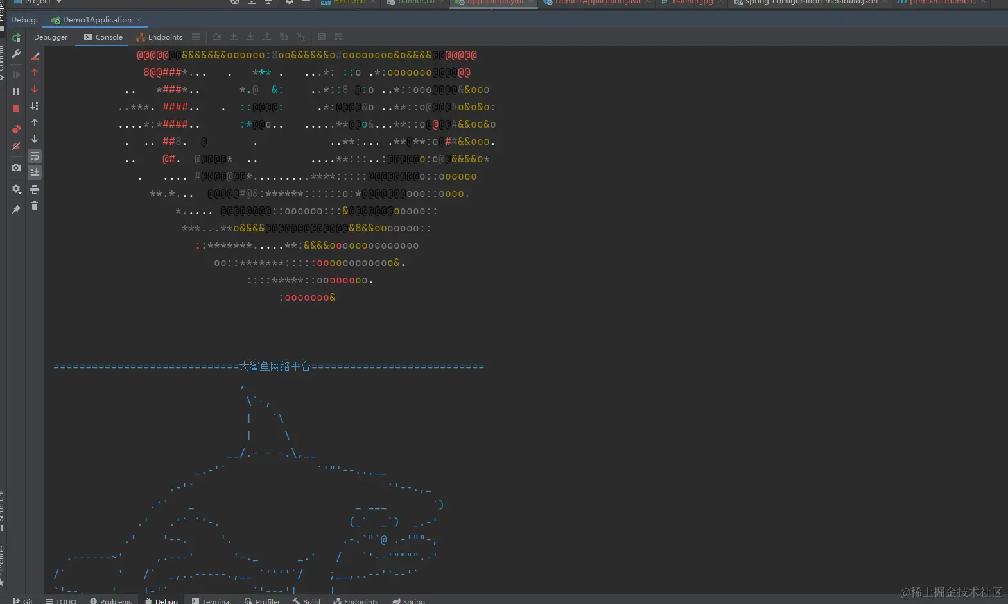Switch to pom.xml (demo1) tab
The width and height of the screenshot is (1008, 604).
pyautogui.click(x=941, y=2)
